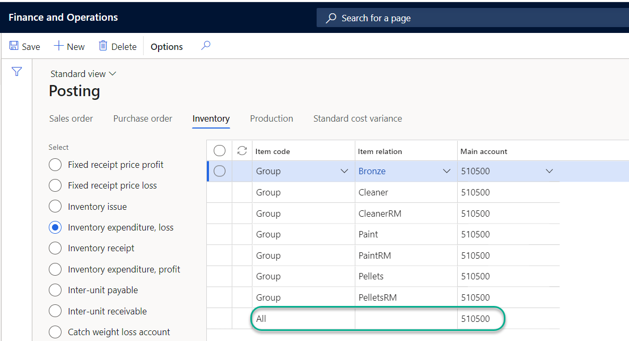
Task: Mark the Bronze row selection circle
Action: click(220, 171)
